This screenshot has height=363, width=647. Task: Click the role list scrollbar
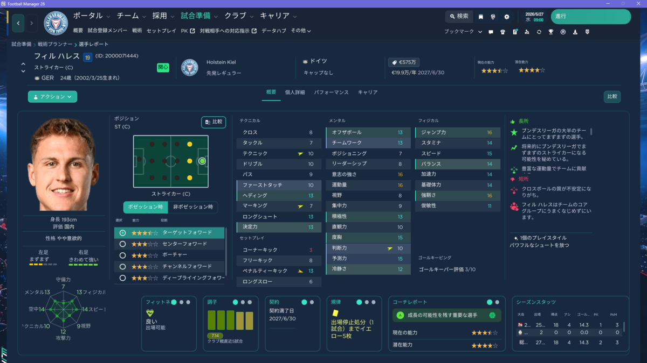coord(226,253)
